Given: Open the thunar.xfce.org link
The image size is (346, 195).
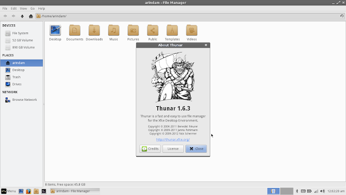Looking at the screenshot, I should [x=173, y=140].
